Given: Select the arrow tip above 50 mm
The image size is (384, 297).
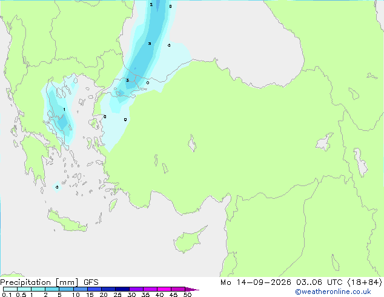Looking at the screenshot, I should [x=192, y=289].
